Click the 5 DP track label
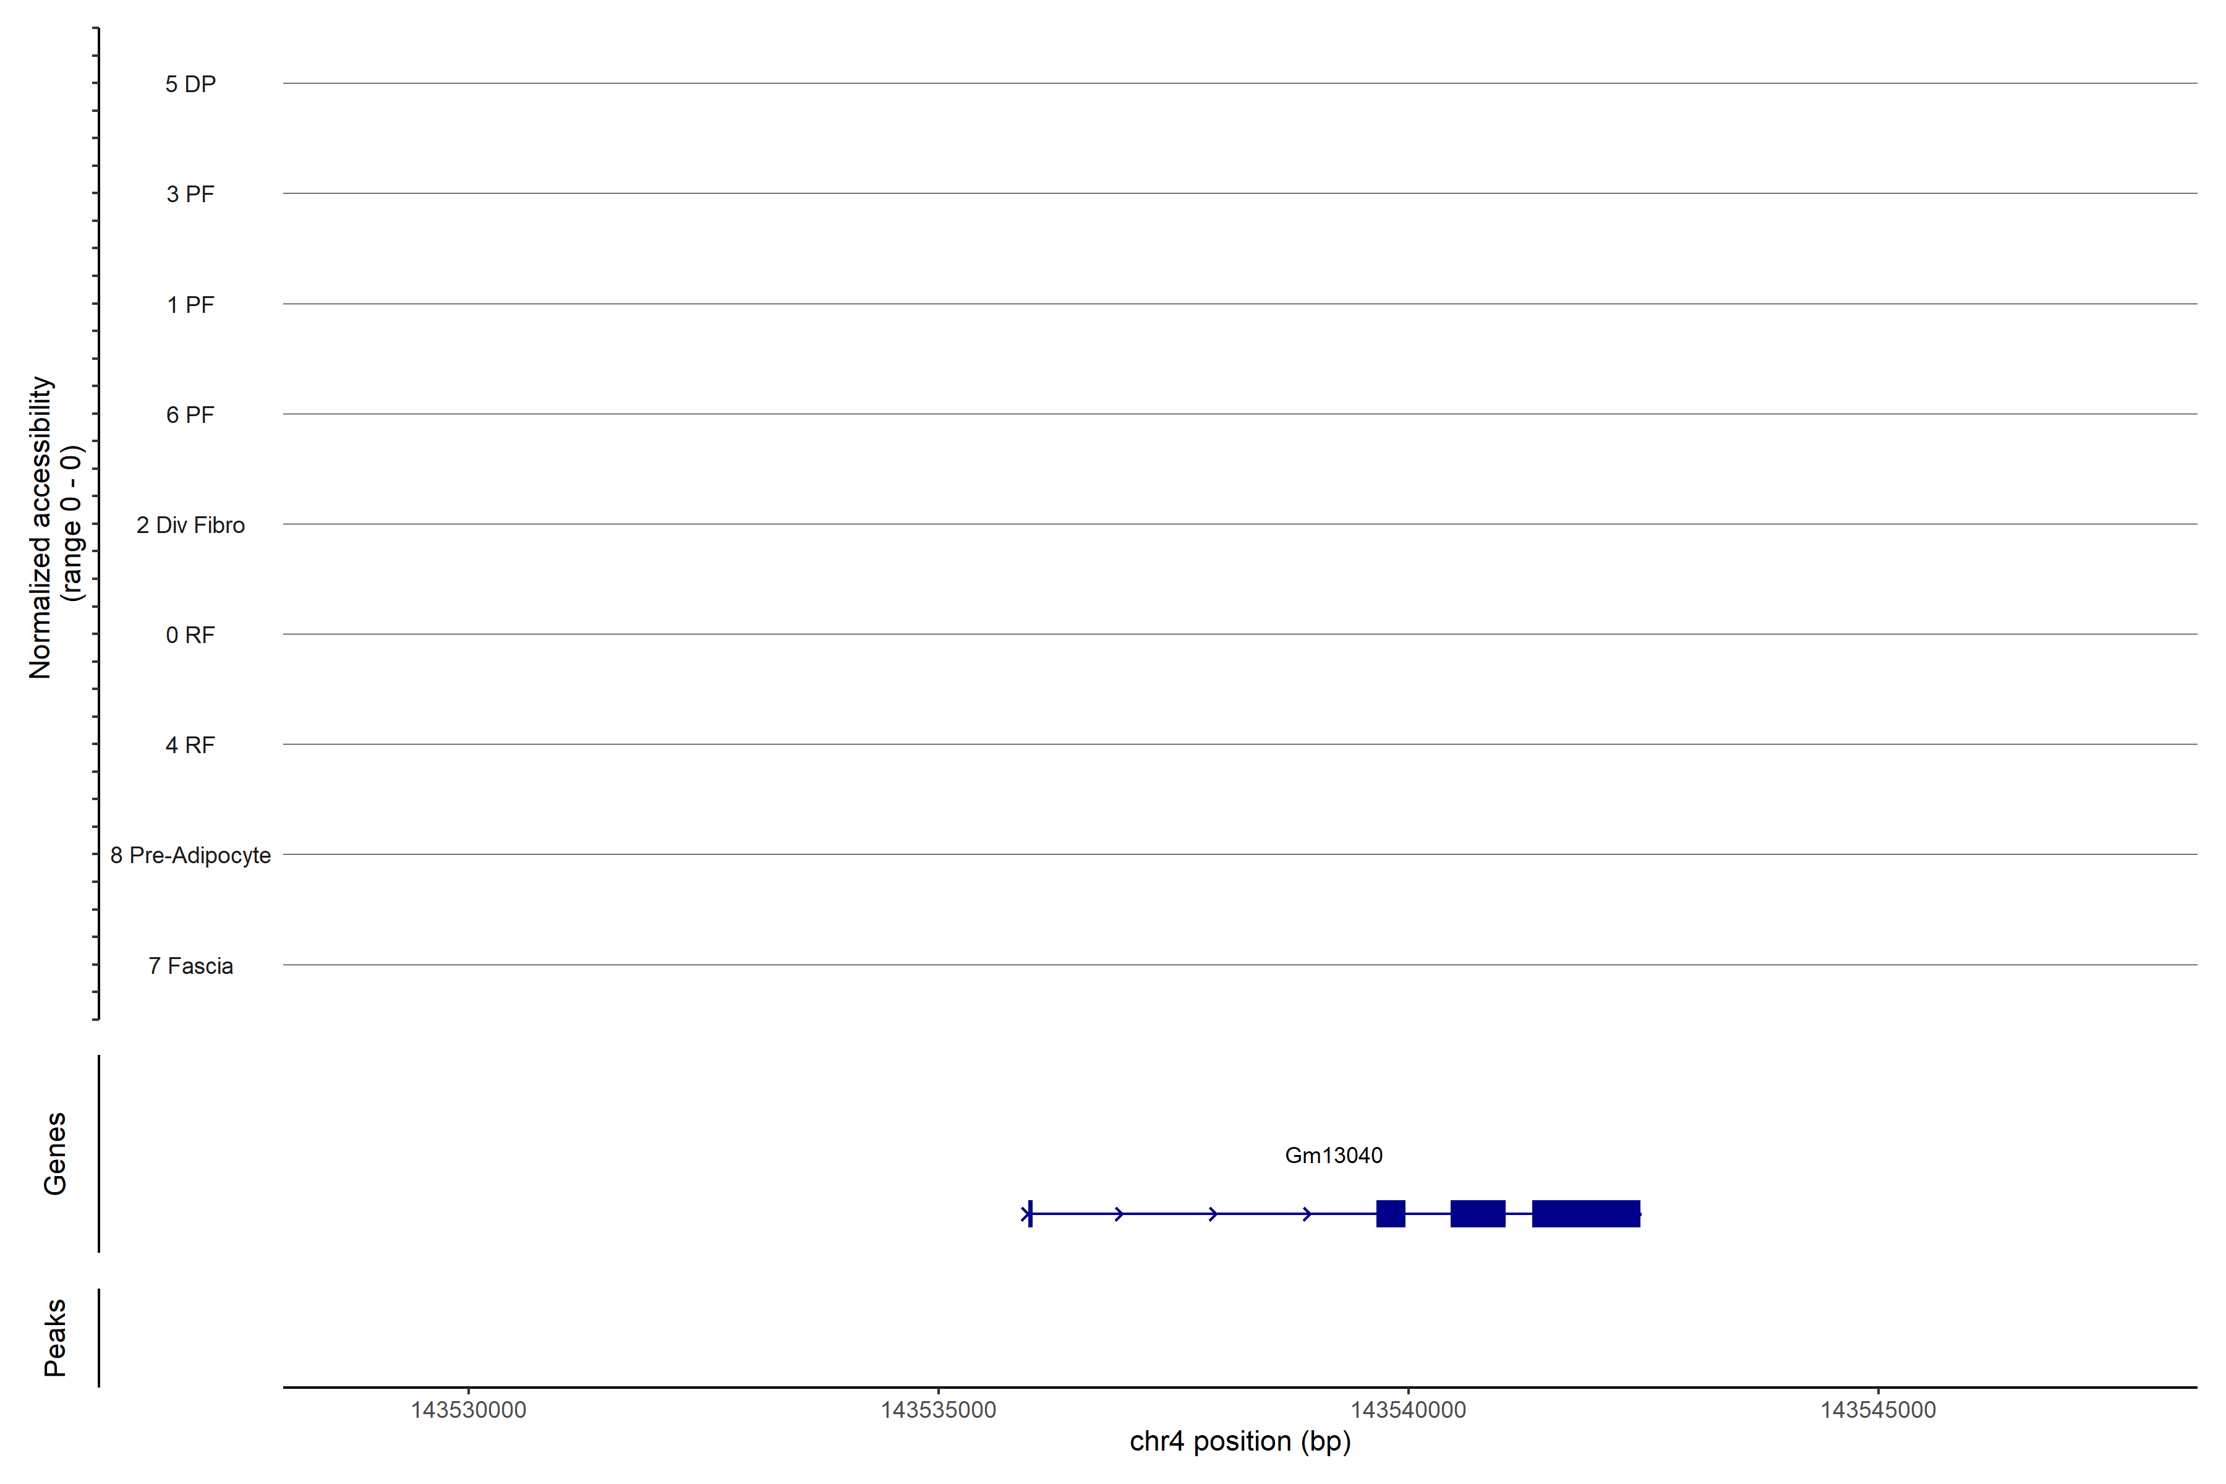 pos(190,84)
